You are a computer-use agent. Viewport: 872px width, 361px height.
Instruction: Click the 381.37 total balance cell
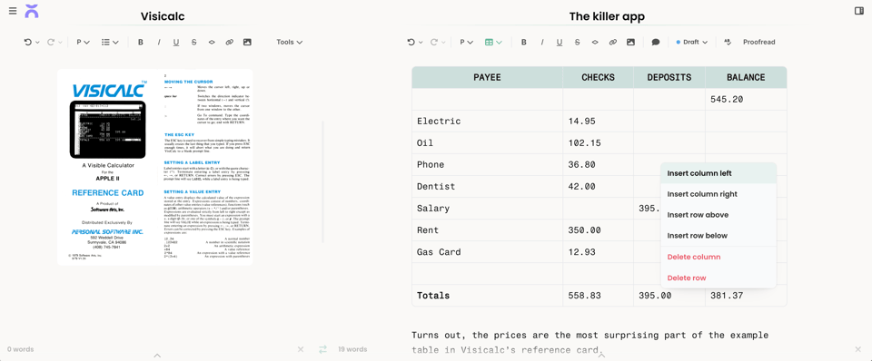tap(746, 296)
